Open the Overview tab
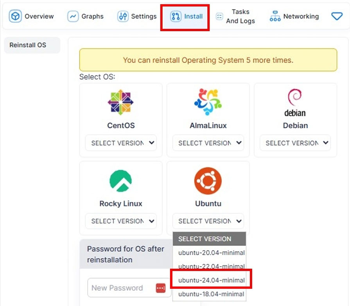Image resolution: width=350 pixels, height=306 pixels. 32,16
